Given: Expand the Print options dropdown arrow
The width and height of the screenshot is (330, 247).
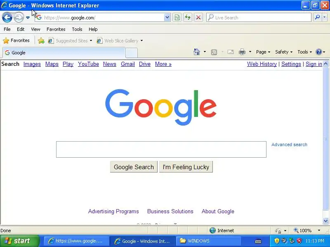Looking at the screenshot, I should coord(250,52).
